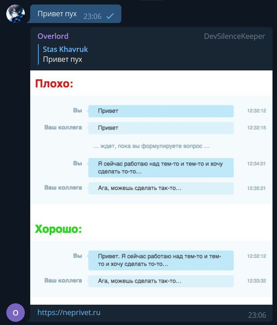
Task: Open the embedded image with Плохо heading
Action: pos(151,187)
